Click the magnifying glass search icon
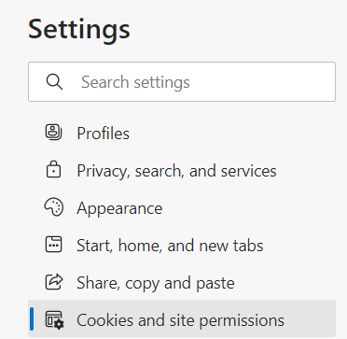This screenshot has width=347, height=339. pyautogui.click(x=54, y=82)
